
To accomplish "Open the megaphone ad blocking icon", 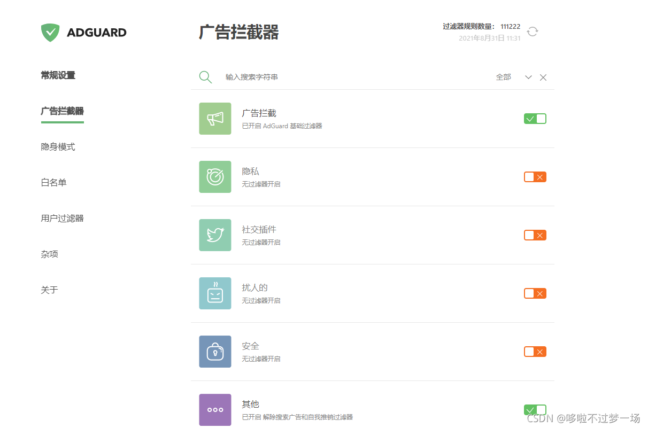I will [215, 119].
